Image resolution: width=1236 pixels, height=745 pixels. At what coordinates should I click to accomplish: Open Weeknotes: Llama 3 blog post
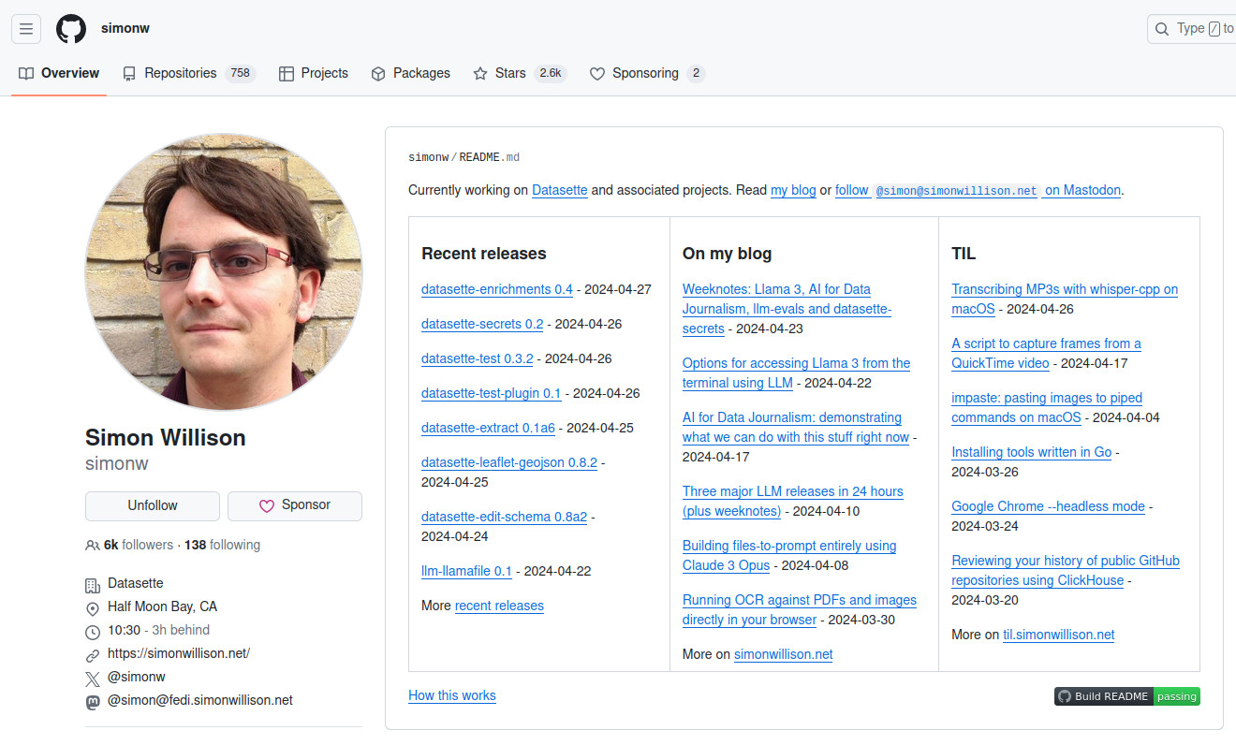pyautogui.click(x=787, y=309)
